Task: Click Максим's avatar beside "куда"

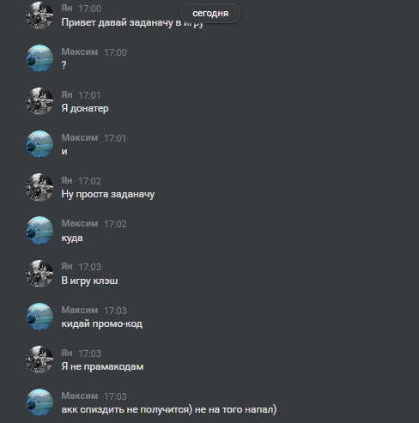Action: [x=39, y=230]
